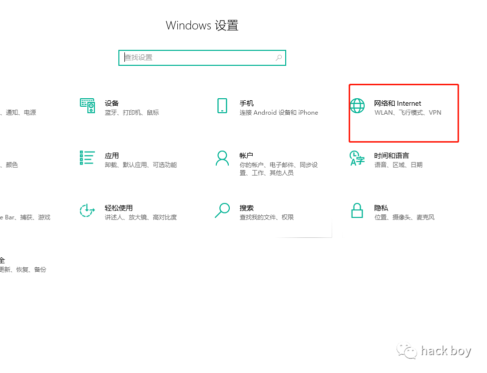This screenshot has height=373, width=487.
Task: Open the 手机 settings title
Action: pyautogui.click(x=247, y=103)
